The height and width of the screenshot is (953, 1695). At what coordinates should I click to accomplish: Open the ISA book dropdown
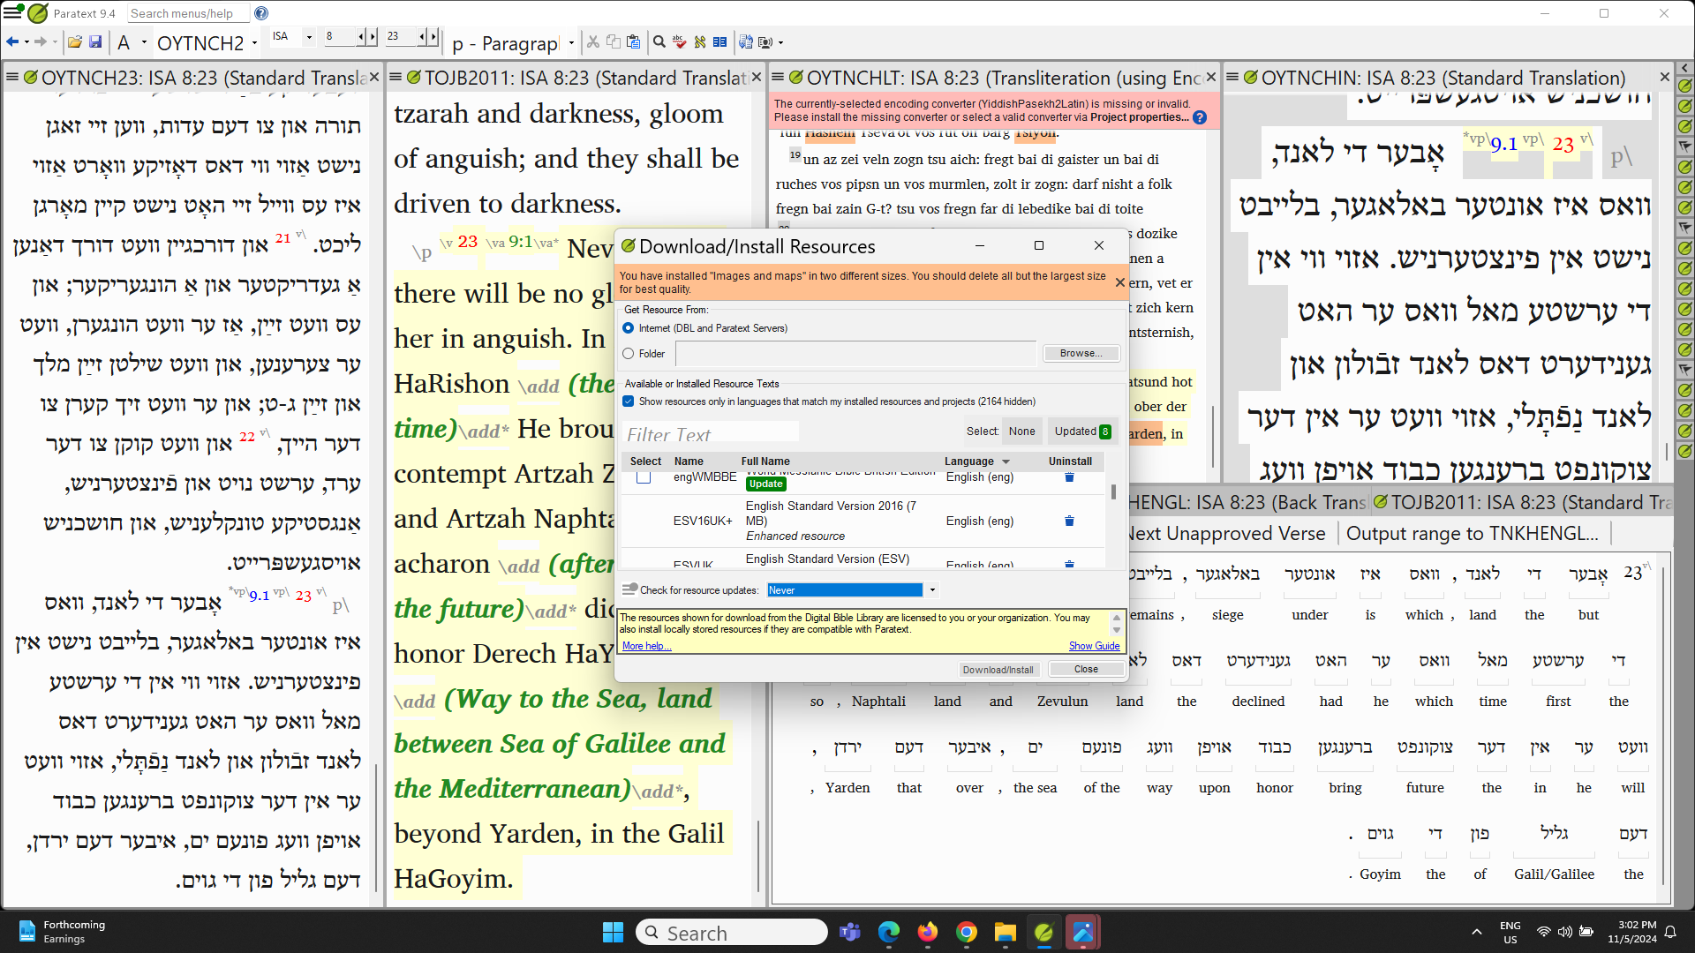[x=308, y=36]
